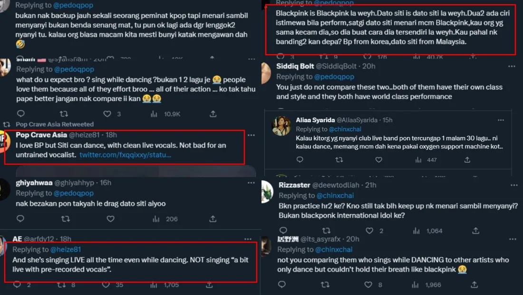
Task: Like AE's tweet with 35 likes
Action: coord(107,285)
